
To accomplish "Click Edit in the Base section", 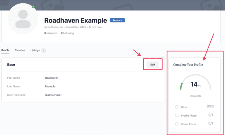I will click(153, 65).
